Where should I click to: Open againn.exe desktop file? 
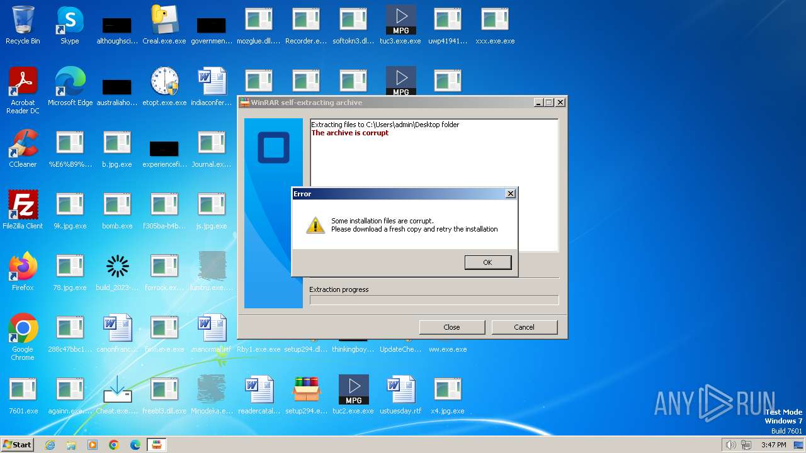click(70, 395)
